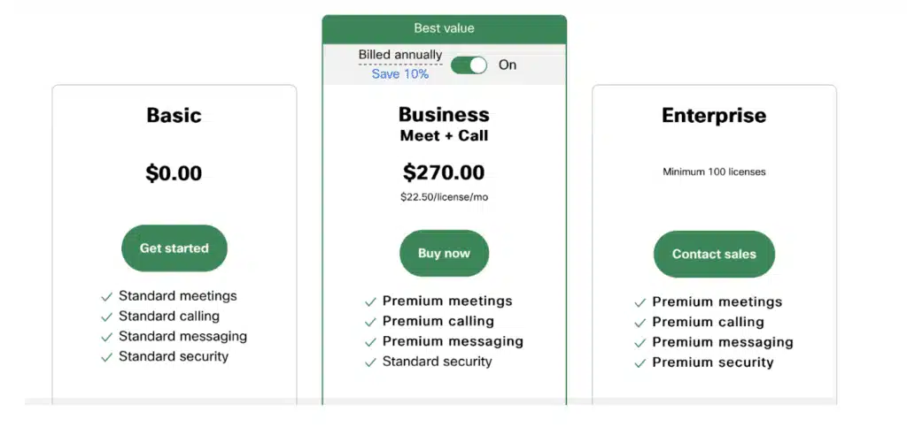907x427 pixels.
Task: Click checkmark beside Business Premium meetings
Action: [x=370, y=302]
